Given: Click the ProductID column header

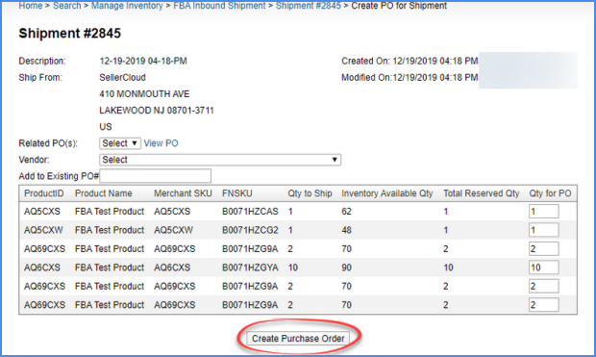Looking at the screenshot, I should (43, 193).
